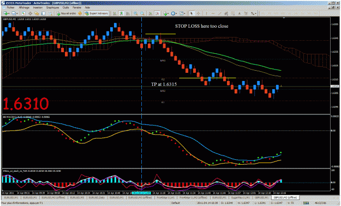Switch to EURUSD,M2 (offline) chart tab
Viewport: 341px width, 206px height.
click(53, 197)
